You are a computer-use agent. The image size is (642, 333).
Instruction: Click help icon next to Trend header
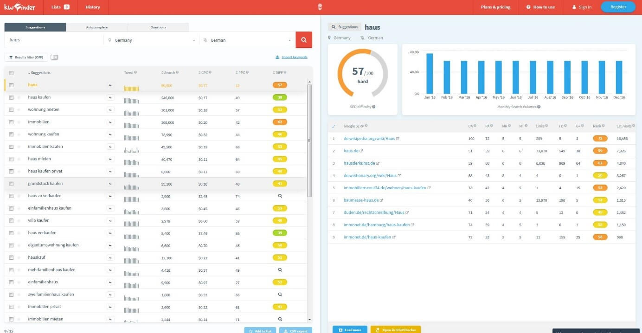[135, 73]
